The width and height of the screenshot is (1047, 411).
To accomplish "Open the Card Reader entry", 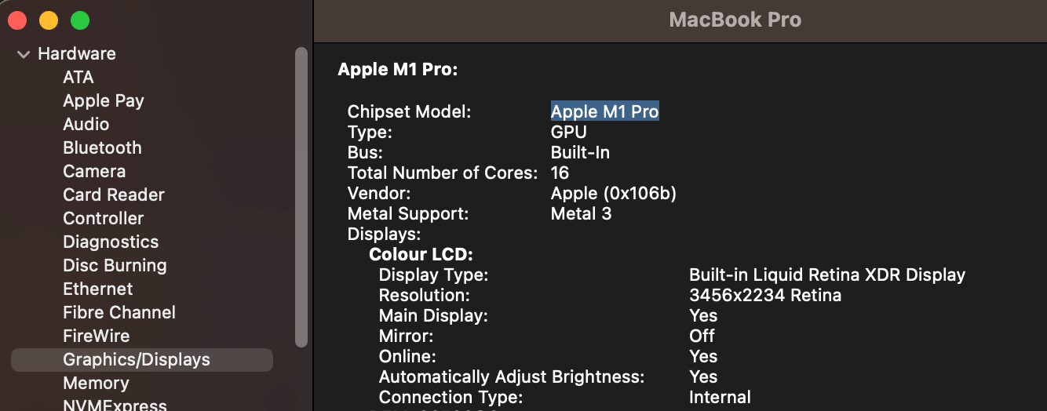I will pyautogui.click(x=114, y=195).
